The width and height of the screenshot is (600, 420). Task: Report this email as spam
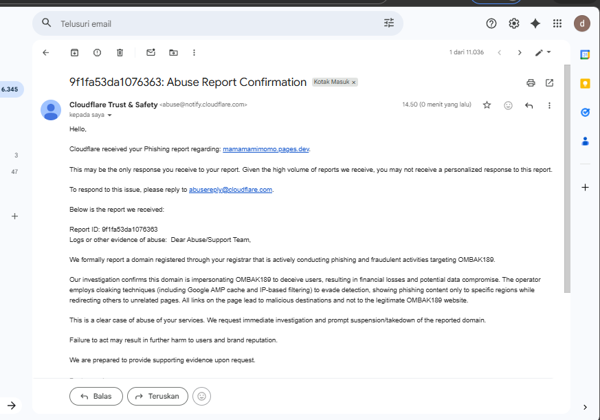click(x=97, y=52)
